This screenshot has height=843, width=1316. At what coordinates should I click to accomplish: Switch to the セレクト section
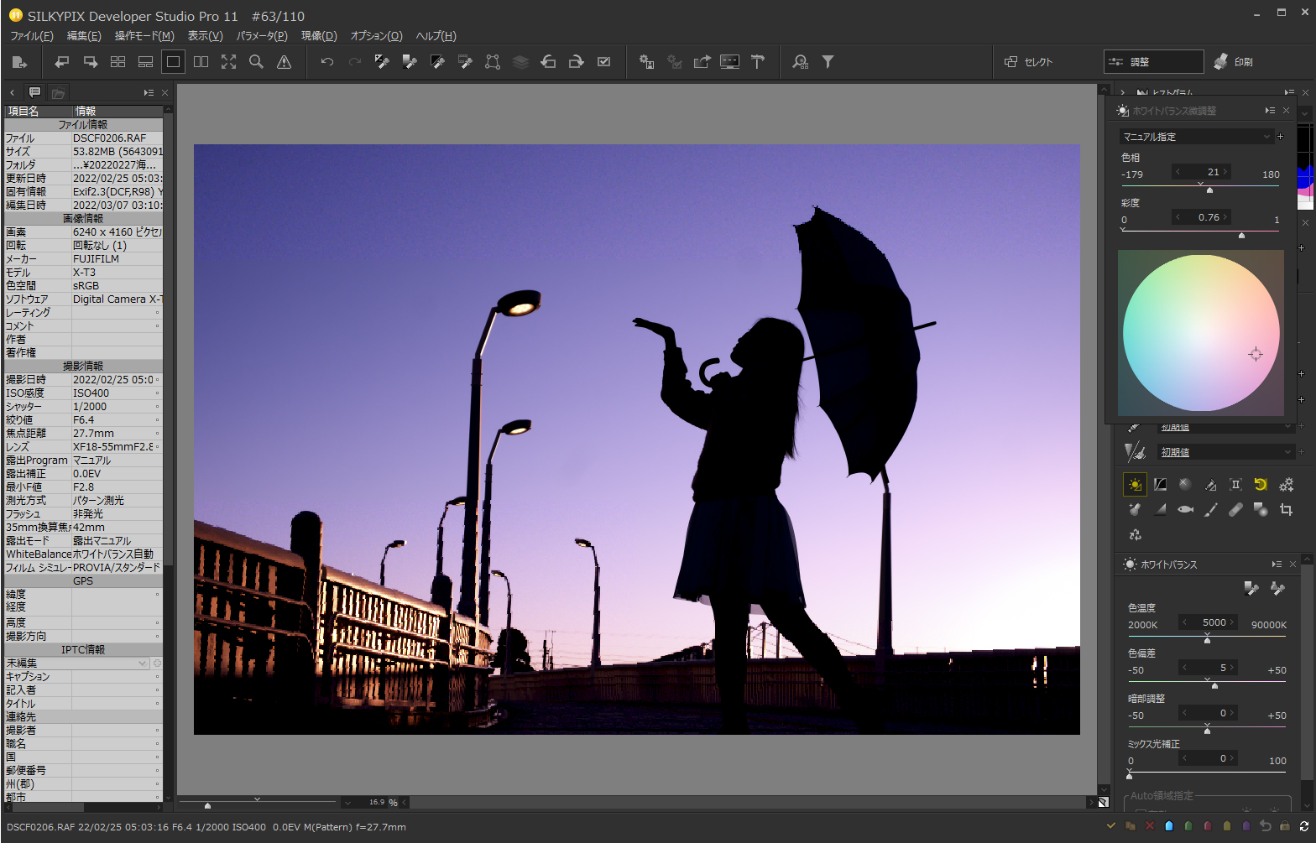1029,62
